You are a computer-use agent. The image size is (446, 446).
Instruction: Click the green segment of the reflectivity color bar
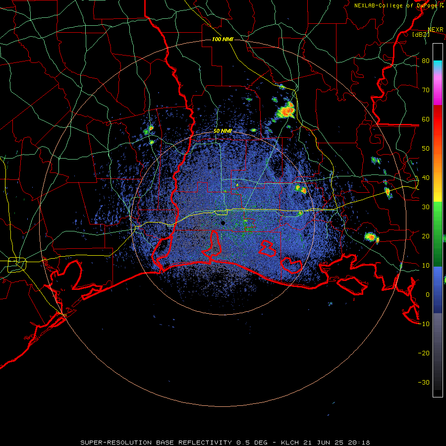(x=438, y=234)
